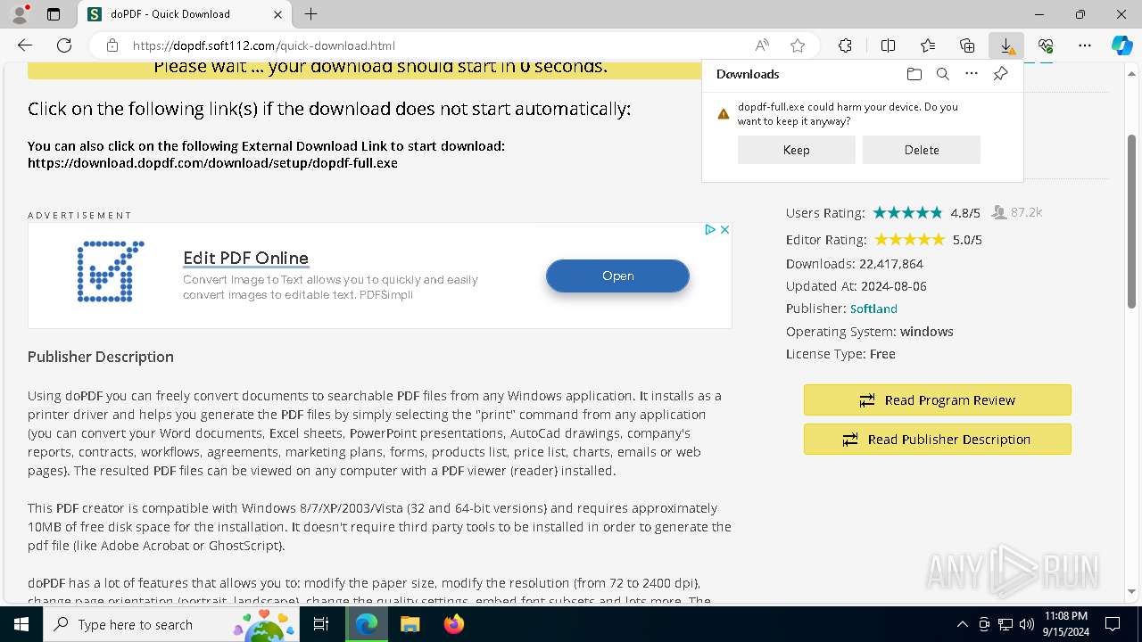Click the PDFSimpli ad logo image

pyautogui.click(x=111, y=271)
